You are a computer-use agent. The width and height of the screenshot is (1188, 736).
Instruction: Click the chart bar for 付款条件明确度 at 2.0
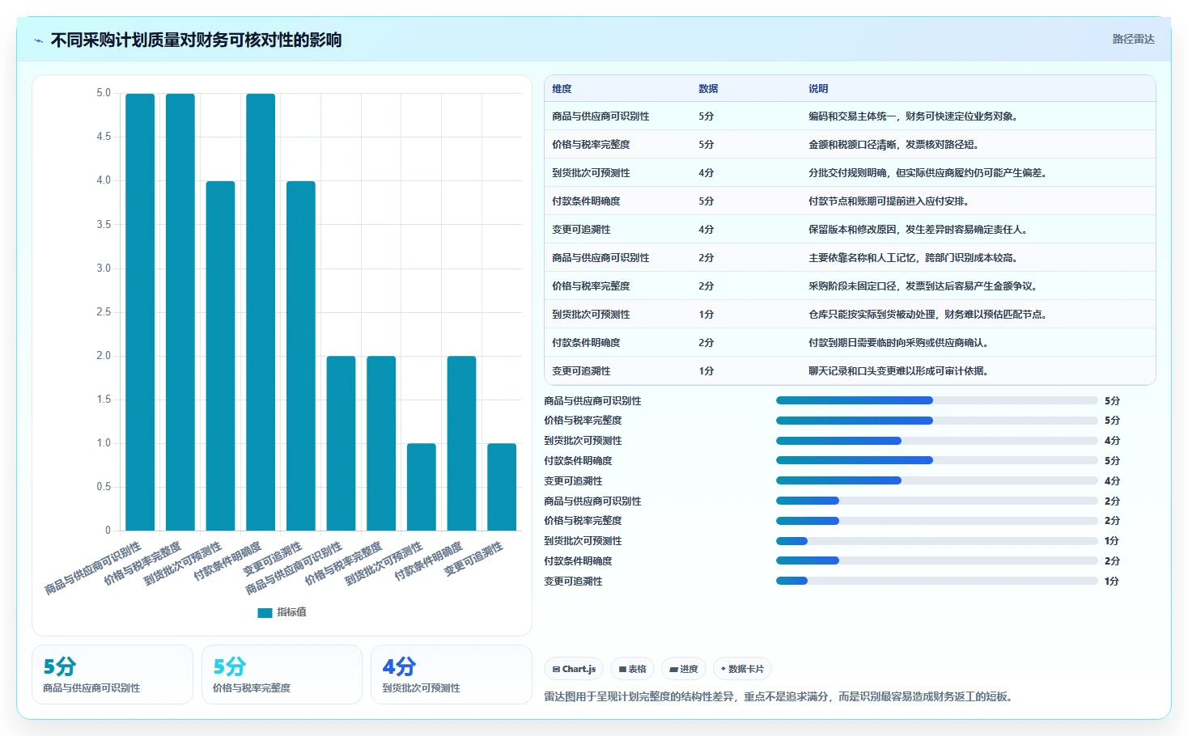pos(461,443)
